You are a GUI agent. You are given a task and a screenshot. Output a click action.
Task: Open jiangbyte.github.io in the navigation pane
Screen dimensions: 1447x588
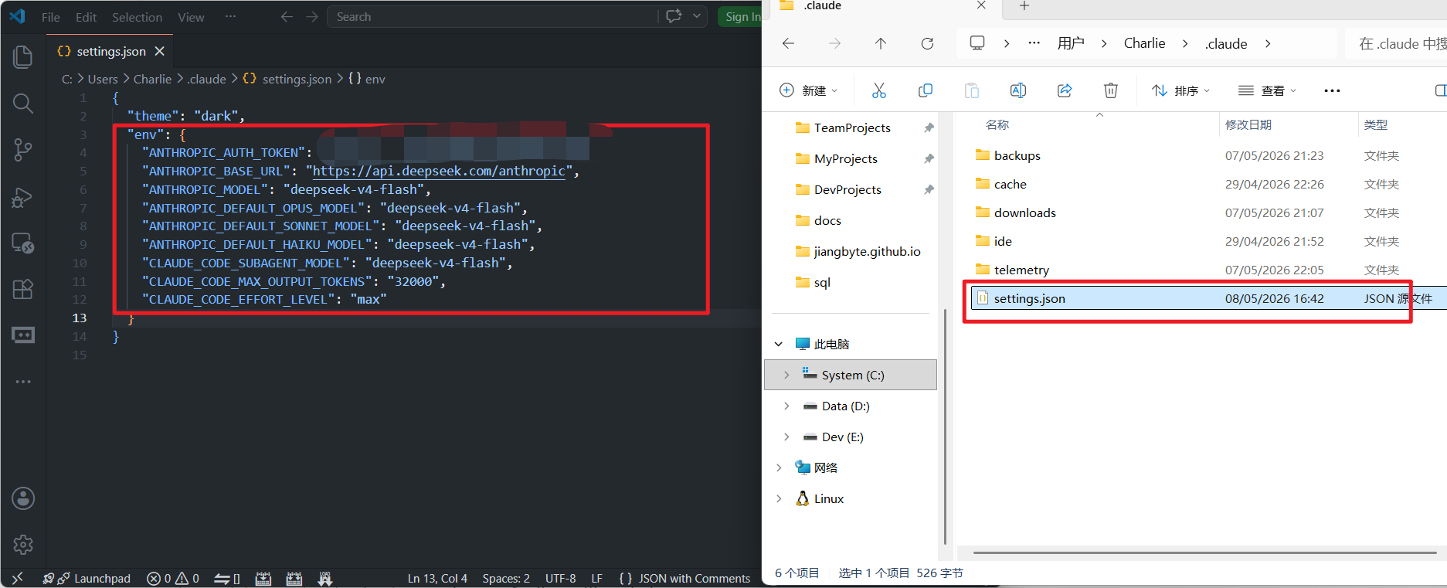tap(867, 251)
